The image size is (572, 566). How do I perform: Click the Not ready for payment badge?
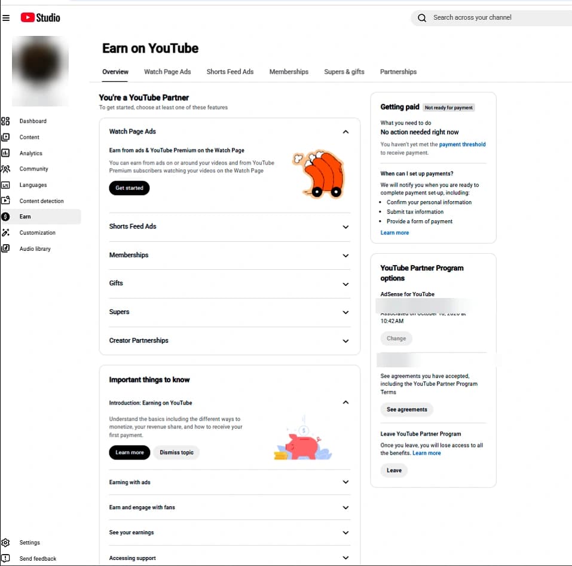[449, 107]
